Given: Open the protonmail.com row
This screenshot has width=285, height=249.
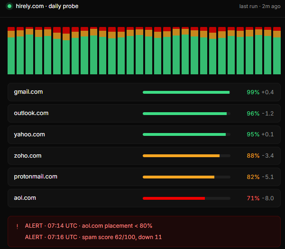Looking at the screenshot, I should (144, 177).
